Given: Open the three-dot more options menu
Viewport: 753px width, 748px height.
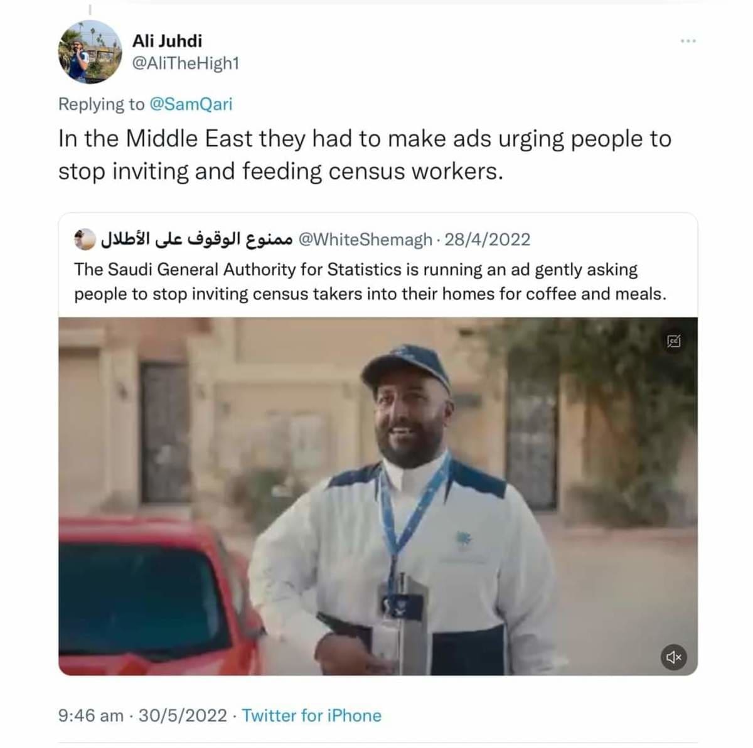Looking at the screenshot, I should click(688, 41).
